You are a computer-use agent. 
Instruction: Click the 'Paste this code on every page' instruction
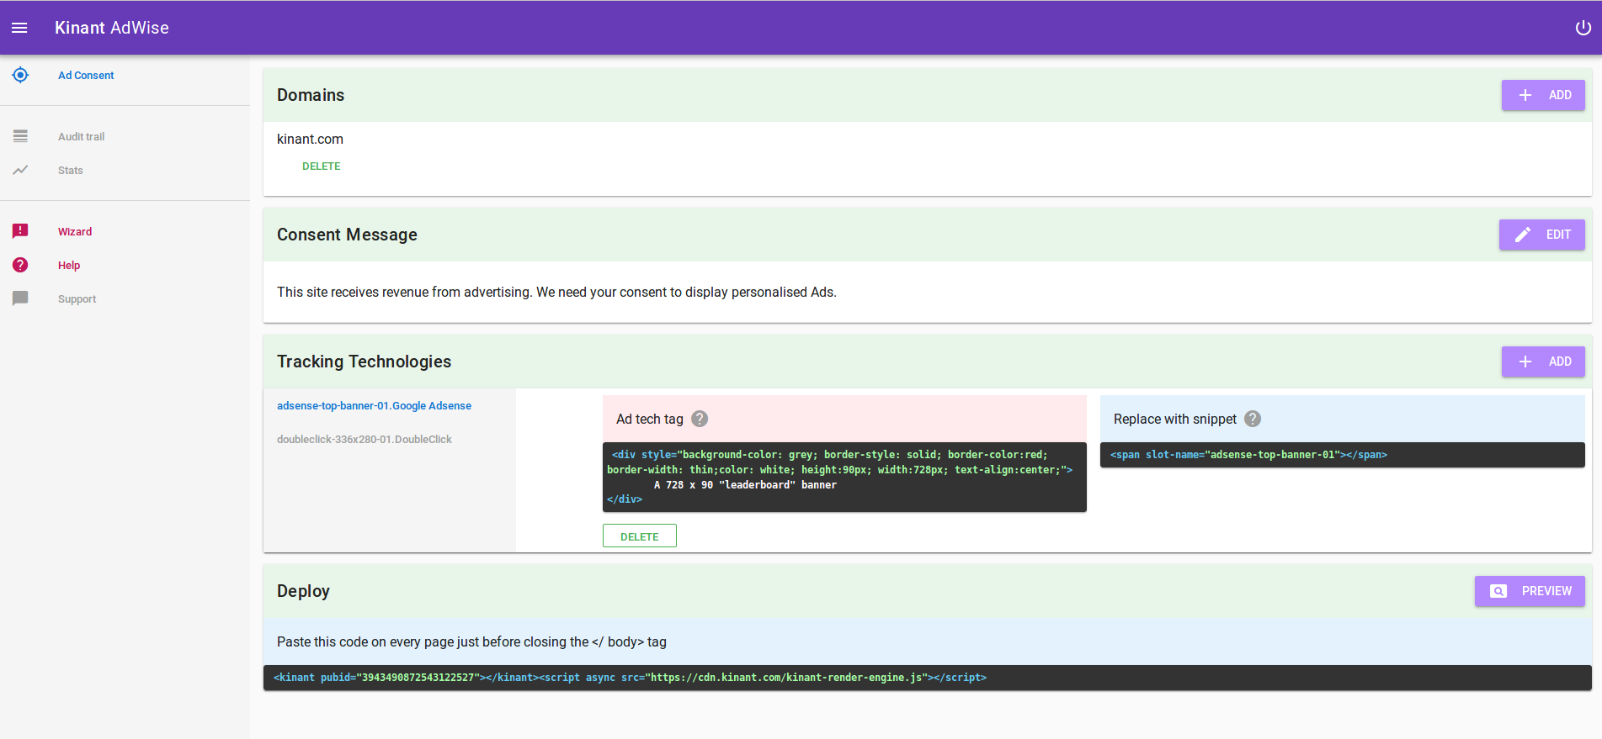471,641
